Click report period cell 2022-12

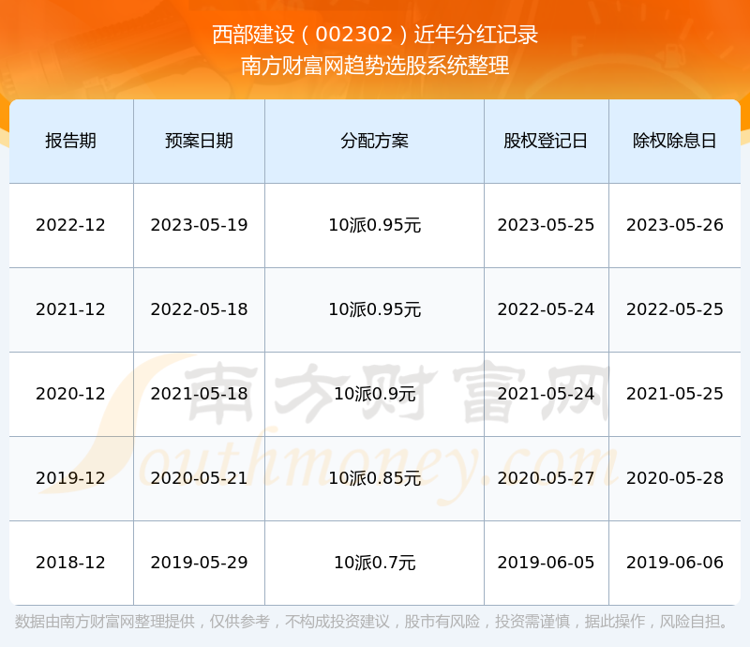point(71,225)
